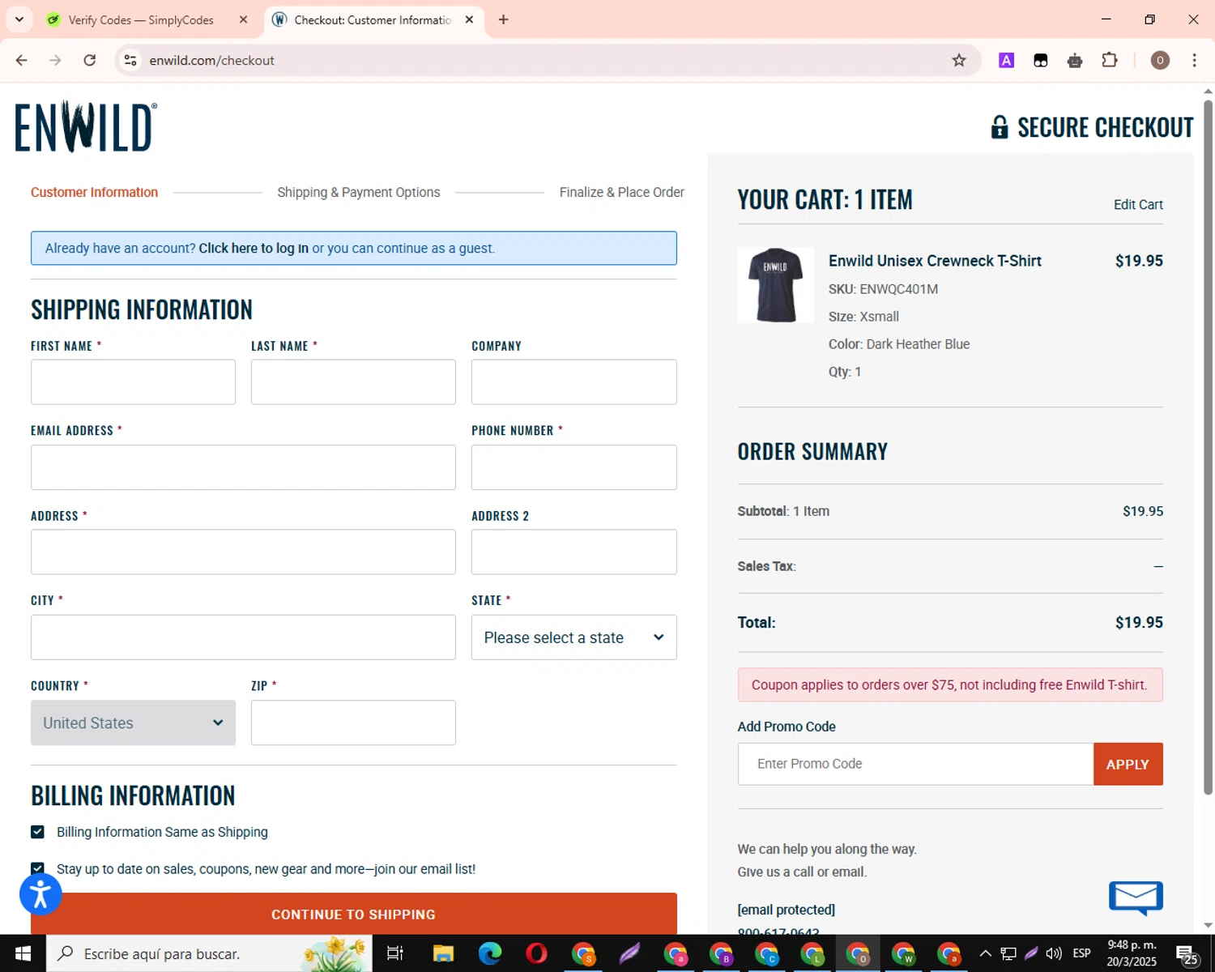Click the Email Address field
The width and height of the screenshot is (1215, 972).
tap(243, 467)
